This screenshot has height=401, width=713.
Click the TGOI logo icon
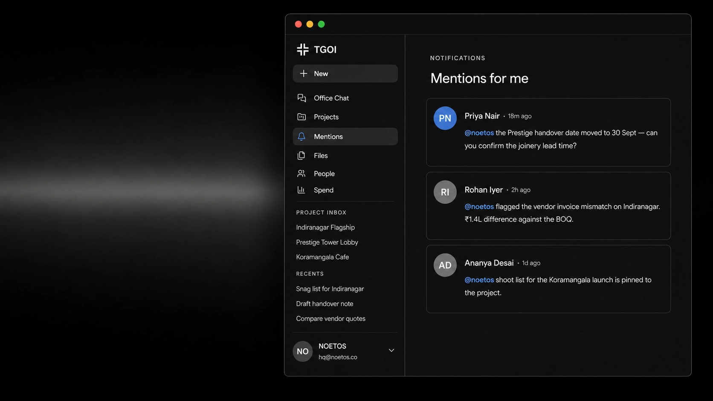(x=302, y=49)
